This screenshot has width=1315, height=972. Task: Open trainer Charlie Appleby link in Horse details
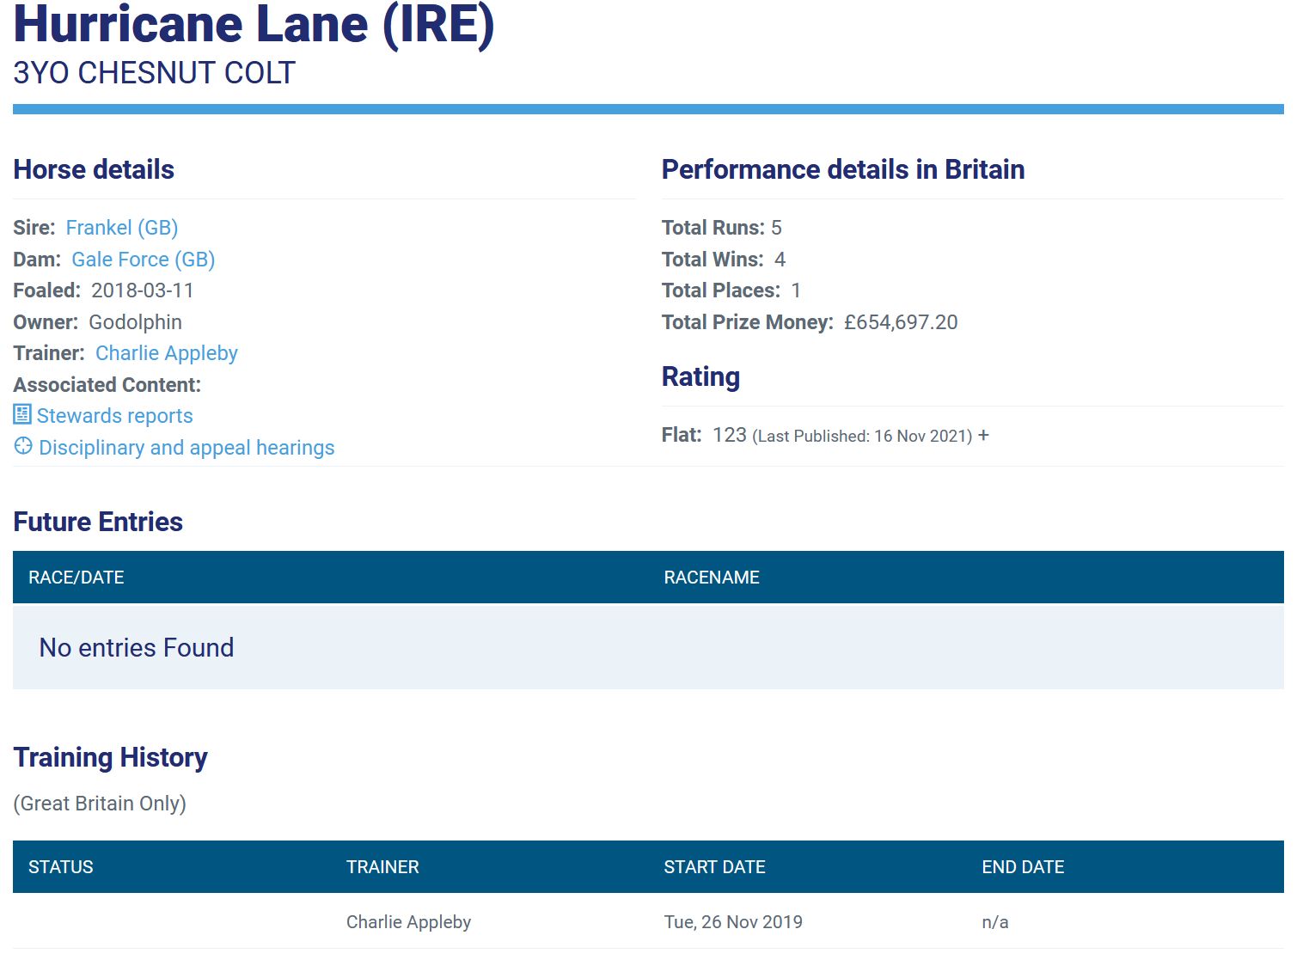pyautogui.click(x=166, y=353)
